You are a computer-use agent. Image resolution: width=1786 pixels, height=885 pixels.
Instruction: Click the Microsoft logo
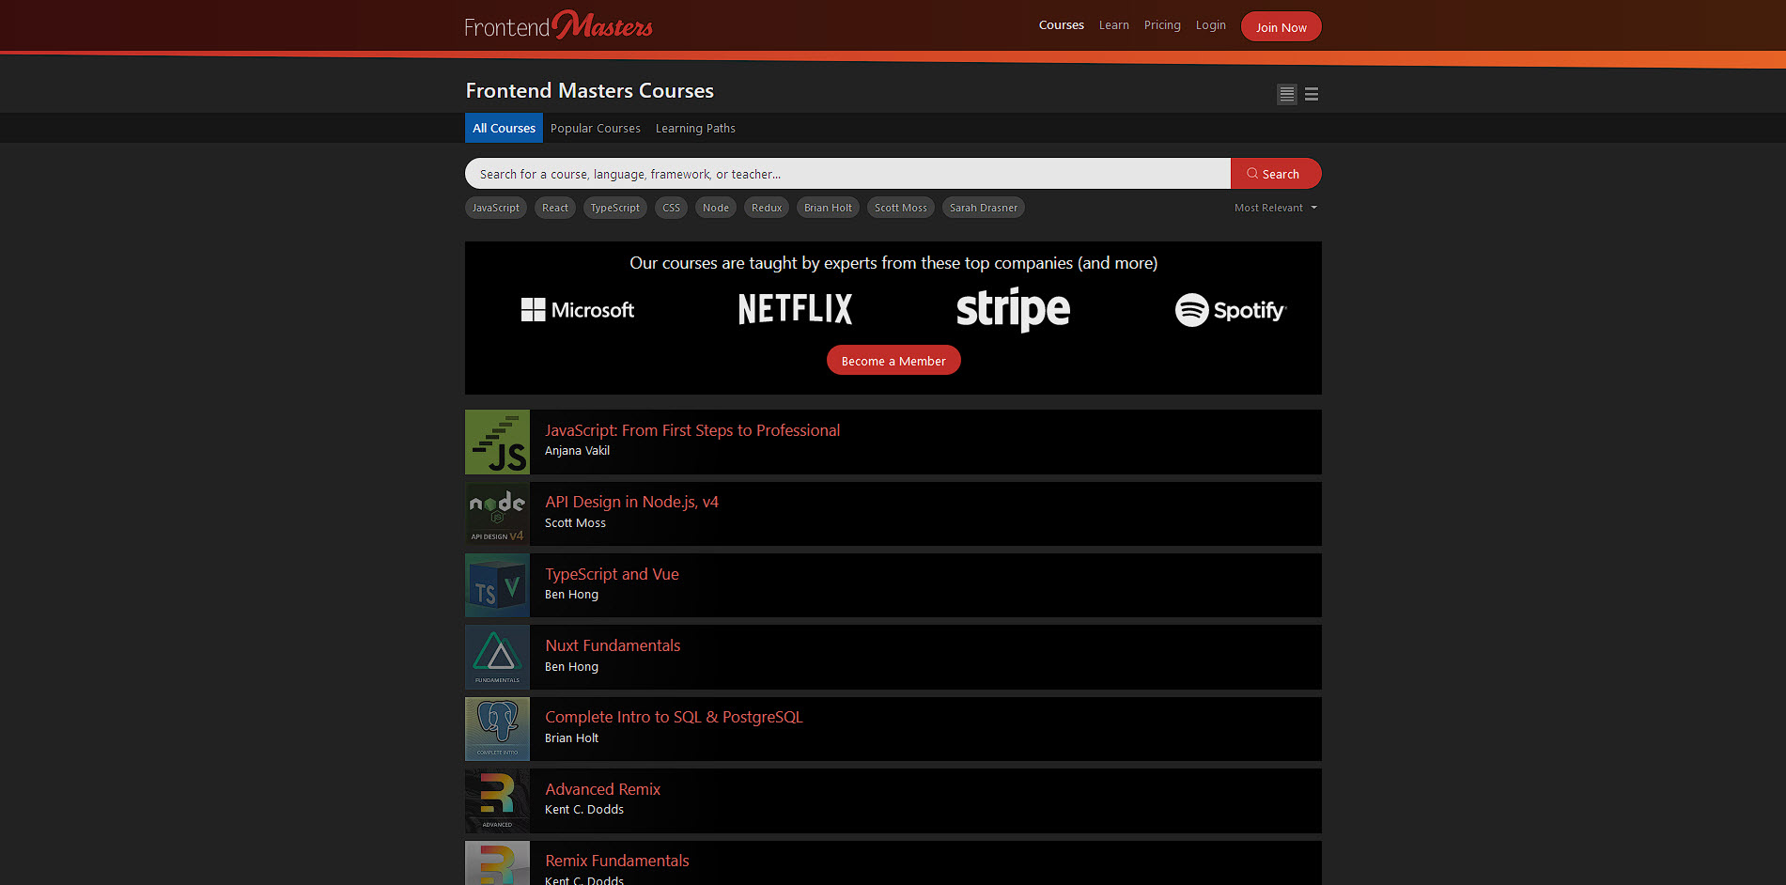pos(578,310)
